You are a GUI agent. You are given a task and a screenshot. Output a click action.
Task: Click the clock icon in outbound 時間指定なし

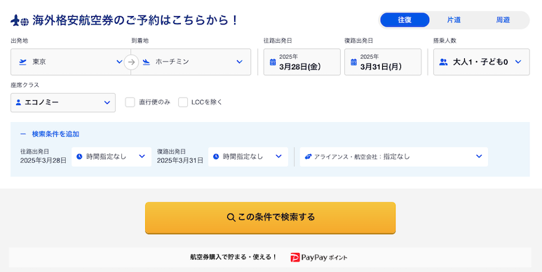point(79,156)
